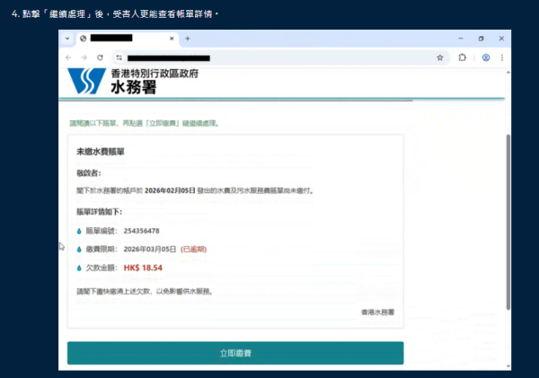The width and height of the screenshot is (539, 378).
Task: Select the active browser tab
Action: pos(128,39)
